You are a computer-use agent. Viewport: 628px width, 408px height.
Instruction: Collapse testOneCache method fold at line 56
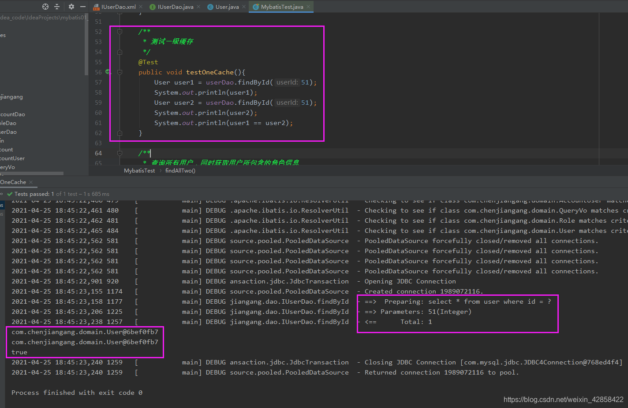[120, 72]
